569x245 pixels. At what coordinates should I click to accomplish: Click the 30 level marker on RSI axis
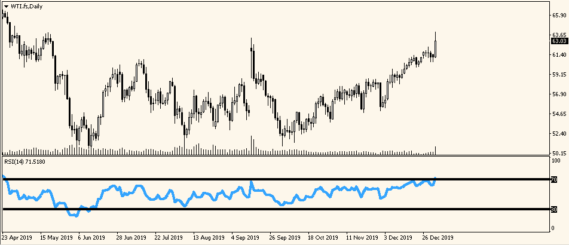click(x=555, y=209)
